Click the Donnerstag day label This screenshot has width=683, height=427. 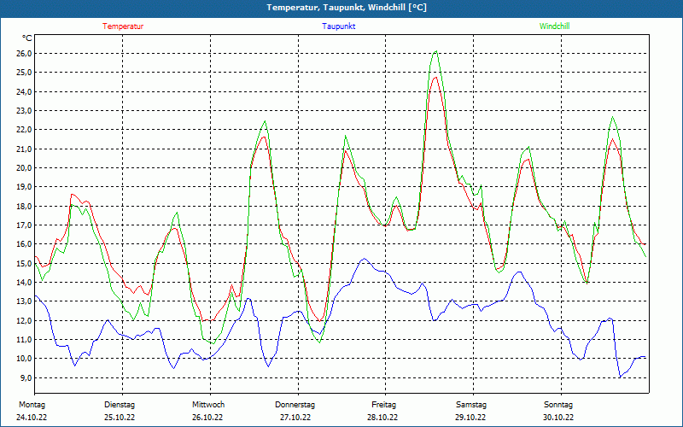tap(295, 405)
